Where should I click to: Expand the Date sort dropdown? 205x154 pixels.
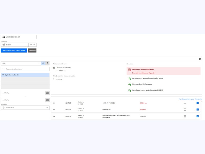coord(21,63)
